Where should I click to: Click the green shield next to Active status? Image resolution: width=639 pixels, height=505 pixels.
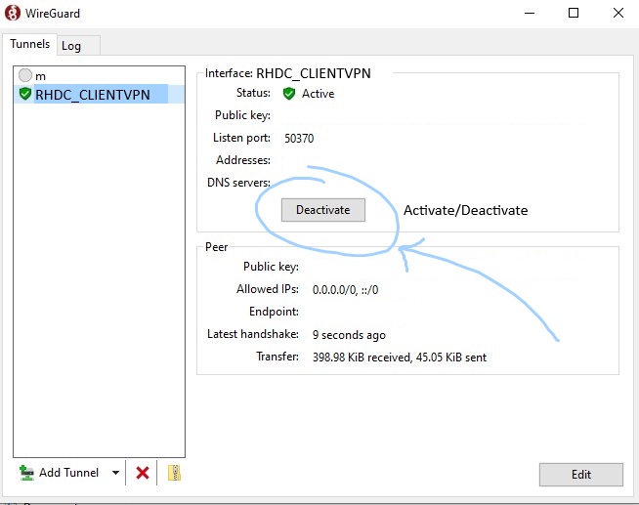coord(289,94)
